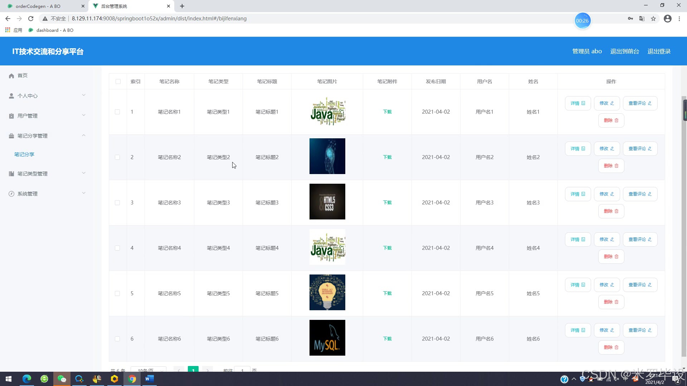
Task: Click 修改 for 笔记名称2
Action: [607, 149]
